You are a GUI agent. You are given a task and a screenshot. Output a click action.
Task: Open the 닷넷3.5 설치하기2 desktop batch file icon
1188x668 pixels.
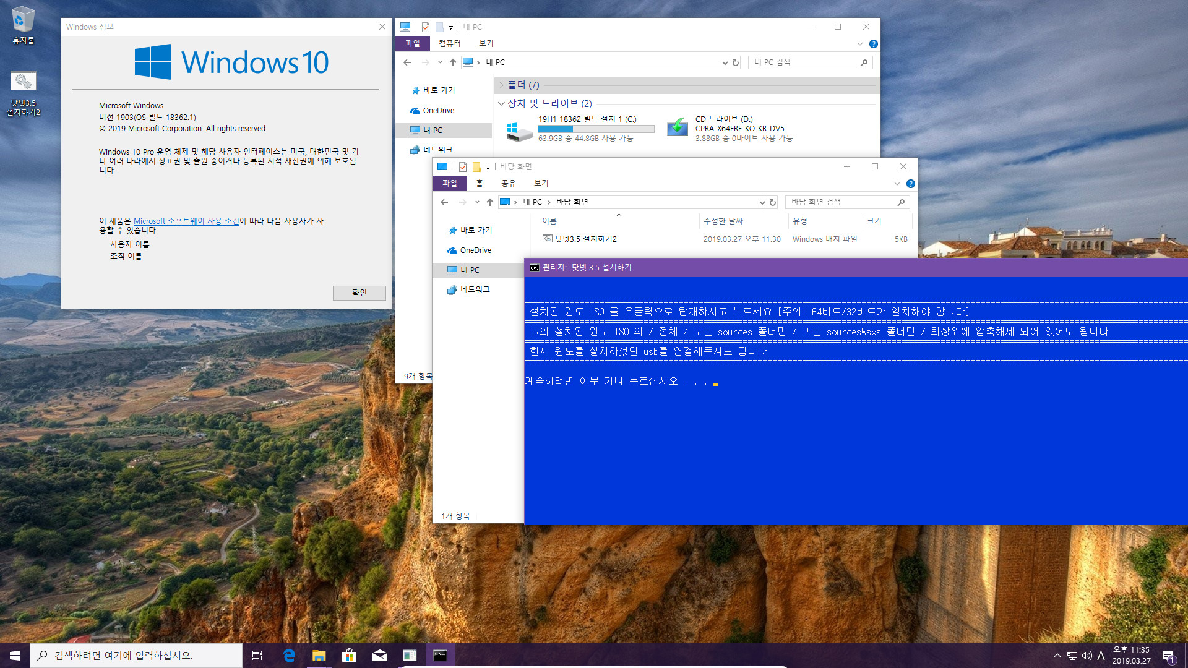click(23, 94)
